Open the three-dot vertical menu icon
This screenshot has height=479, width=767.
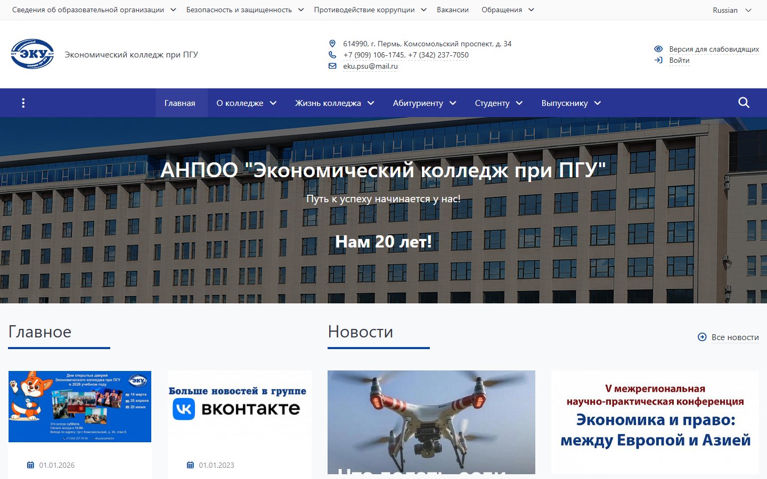(x=23, y=103)
